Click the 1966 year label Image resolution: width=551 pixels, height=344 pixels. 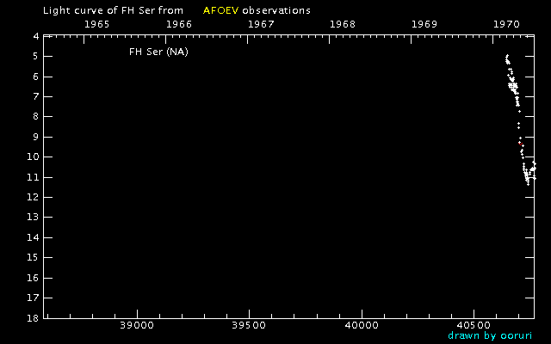(x=179, y=24)
